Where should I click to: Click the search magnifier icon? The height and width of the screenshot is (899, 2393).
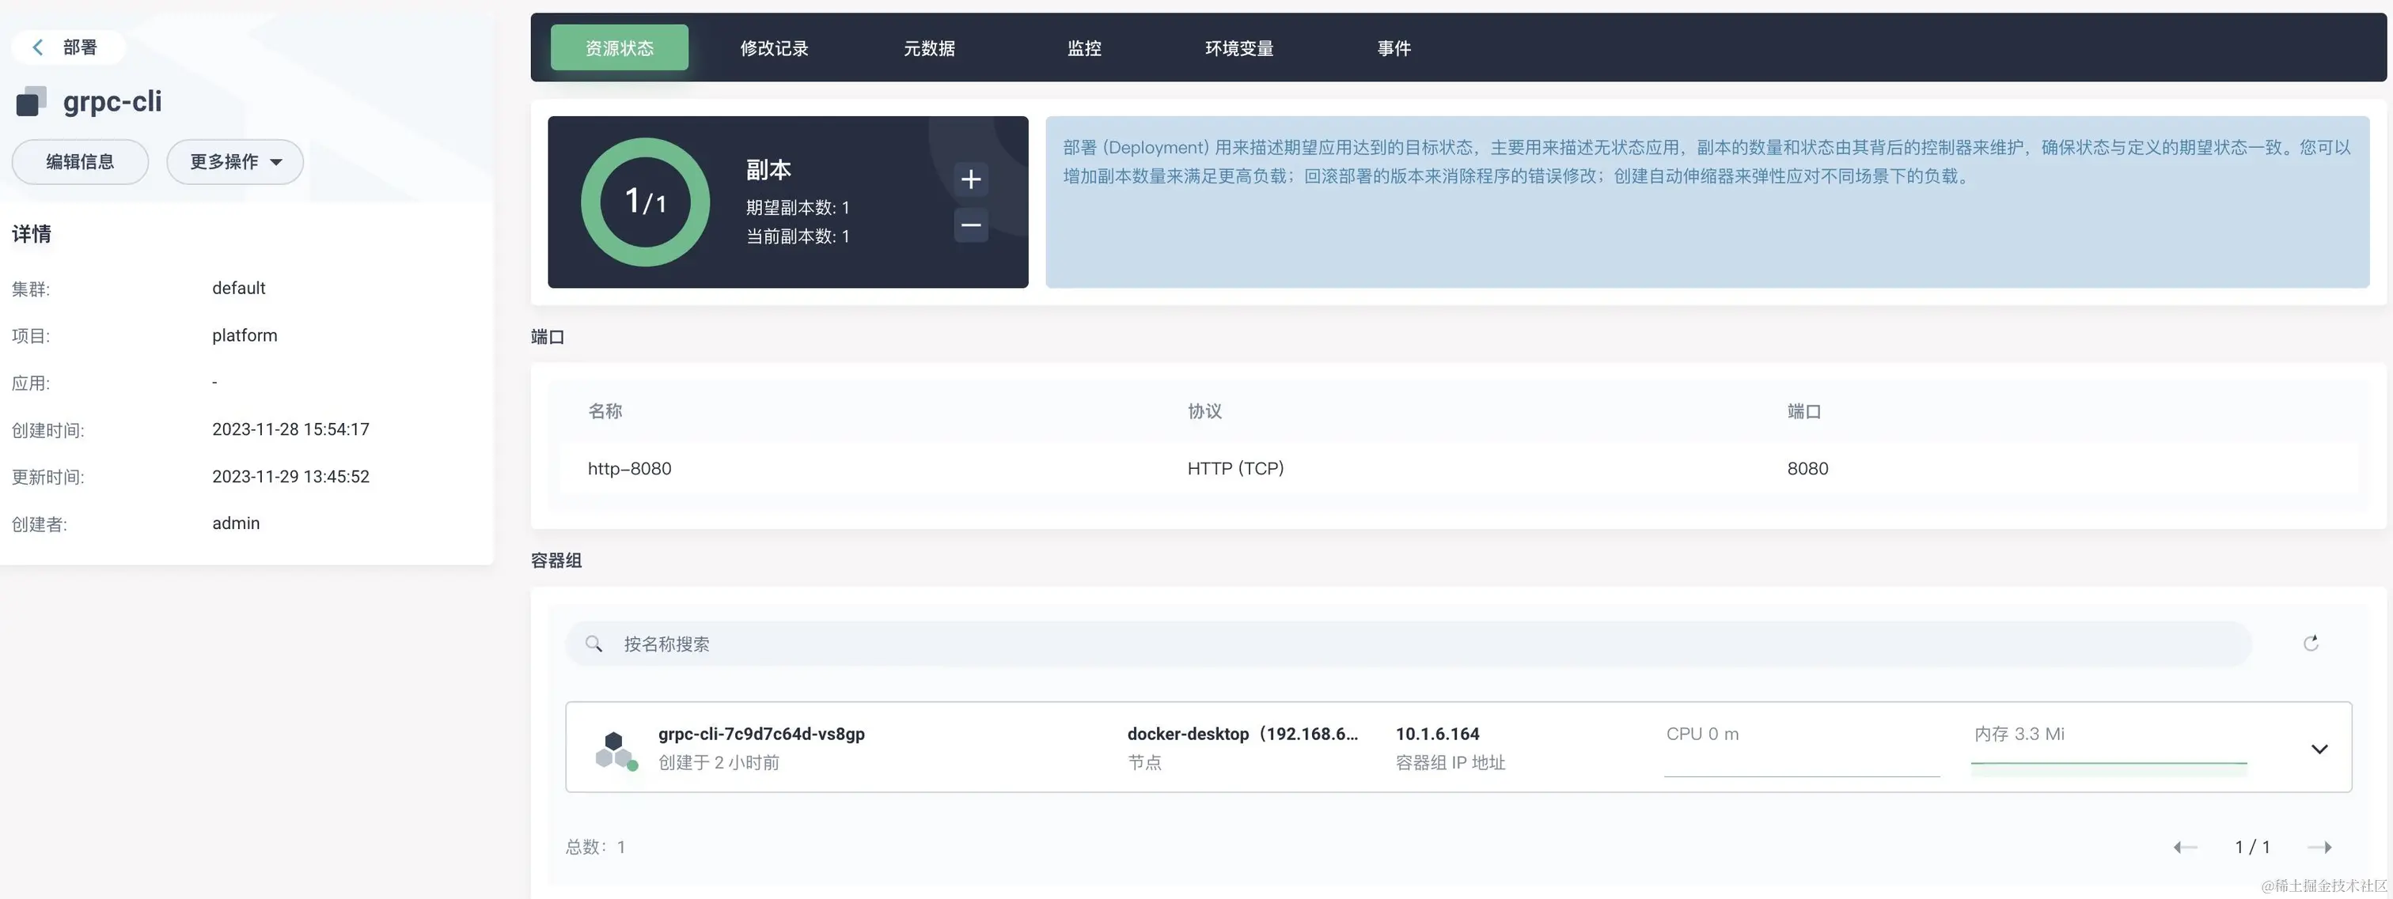click(x=594, y=643)
